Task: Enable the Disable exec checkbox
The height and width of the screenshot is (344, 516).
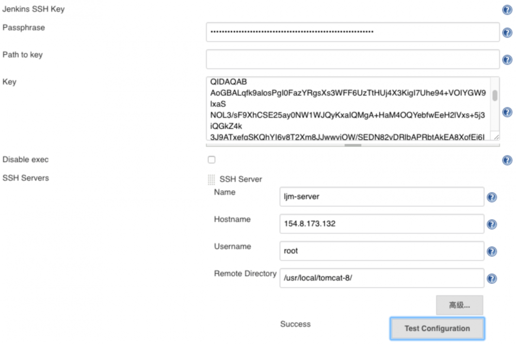Action: (211, 160)
